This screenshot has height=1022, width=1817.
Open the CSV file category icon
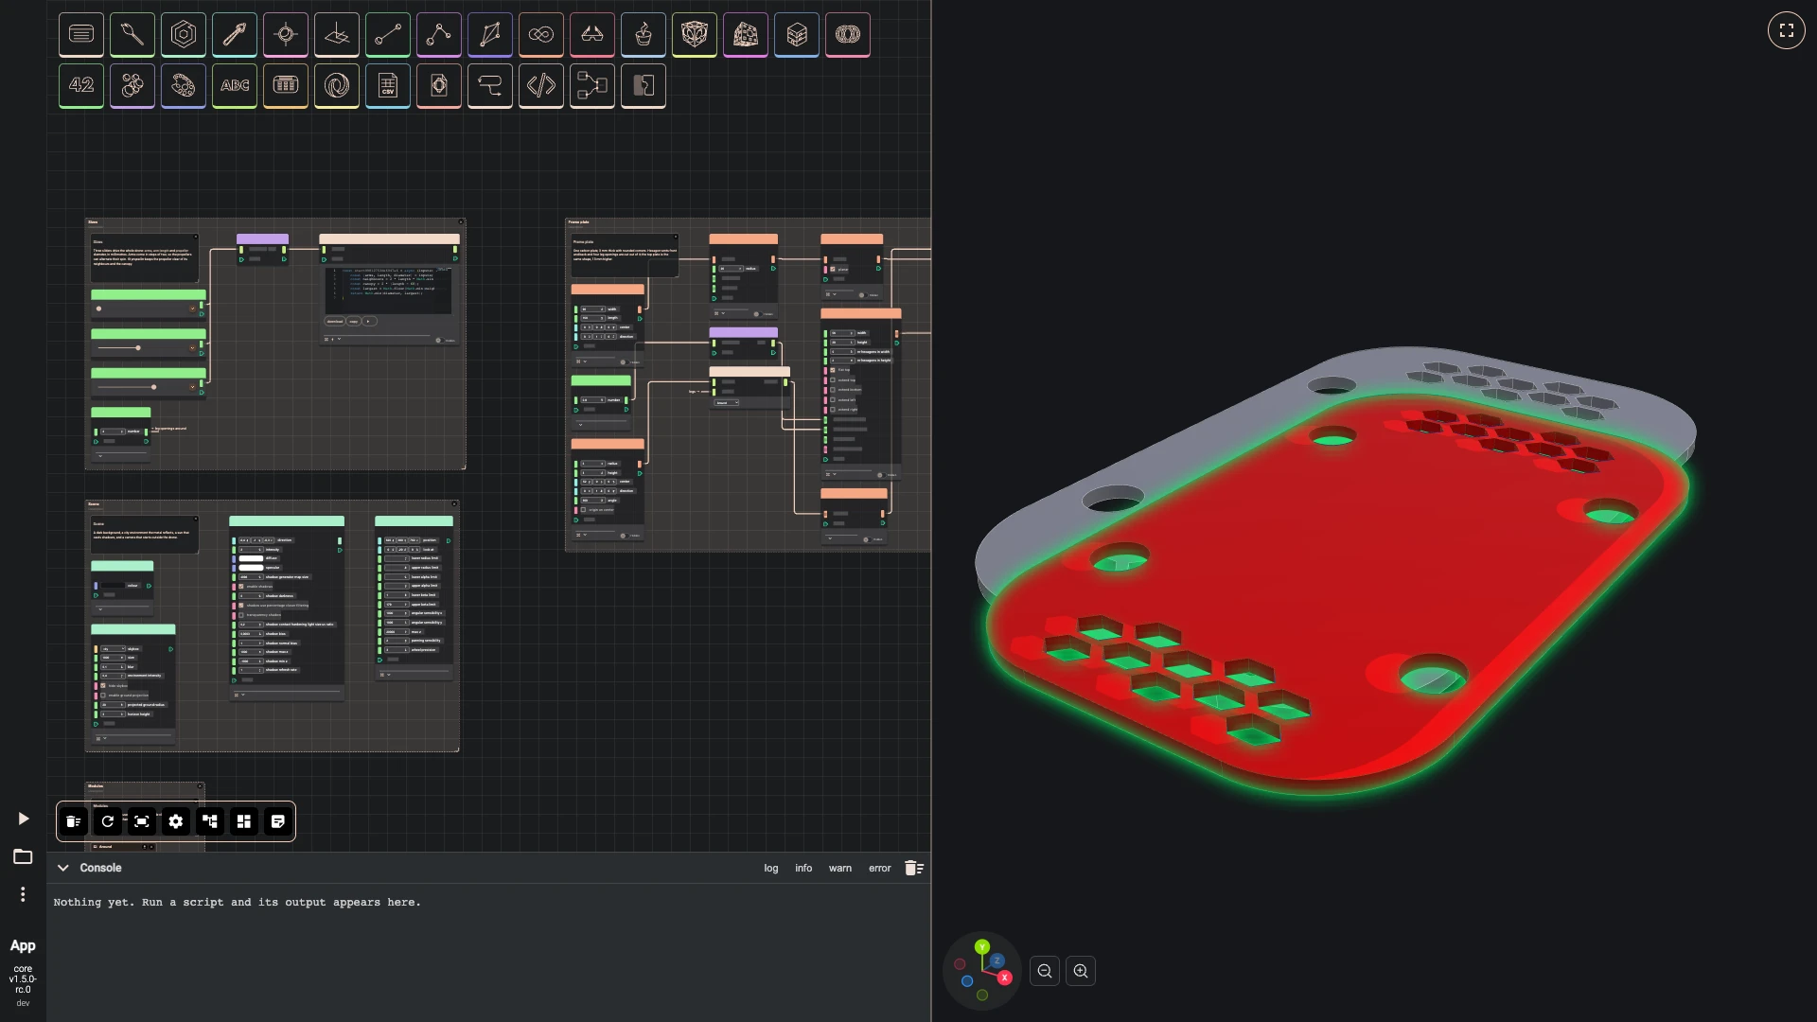pos(388,86)
